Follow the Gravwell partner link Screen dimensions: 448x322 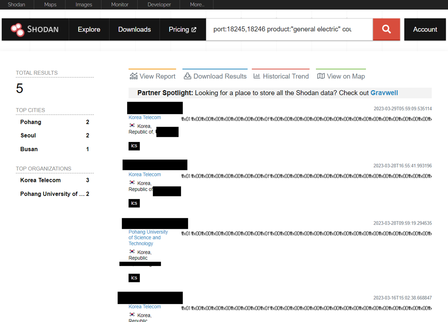coord(384,93)
